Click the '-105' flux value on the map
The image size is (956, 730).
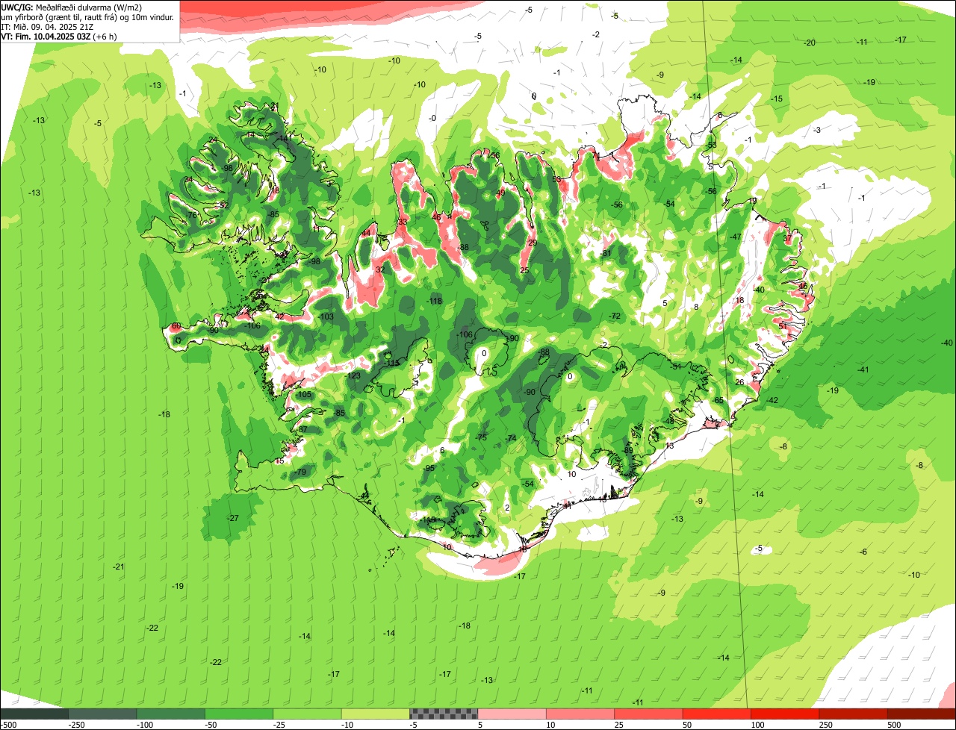point(304,395)
